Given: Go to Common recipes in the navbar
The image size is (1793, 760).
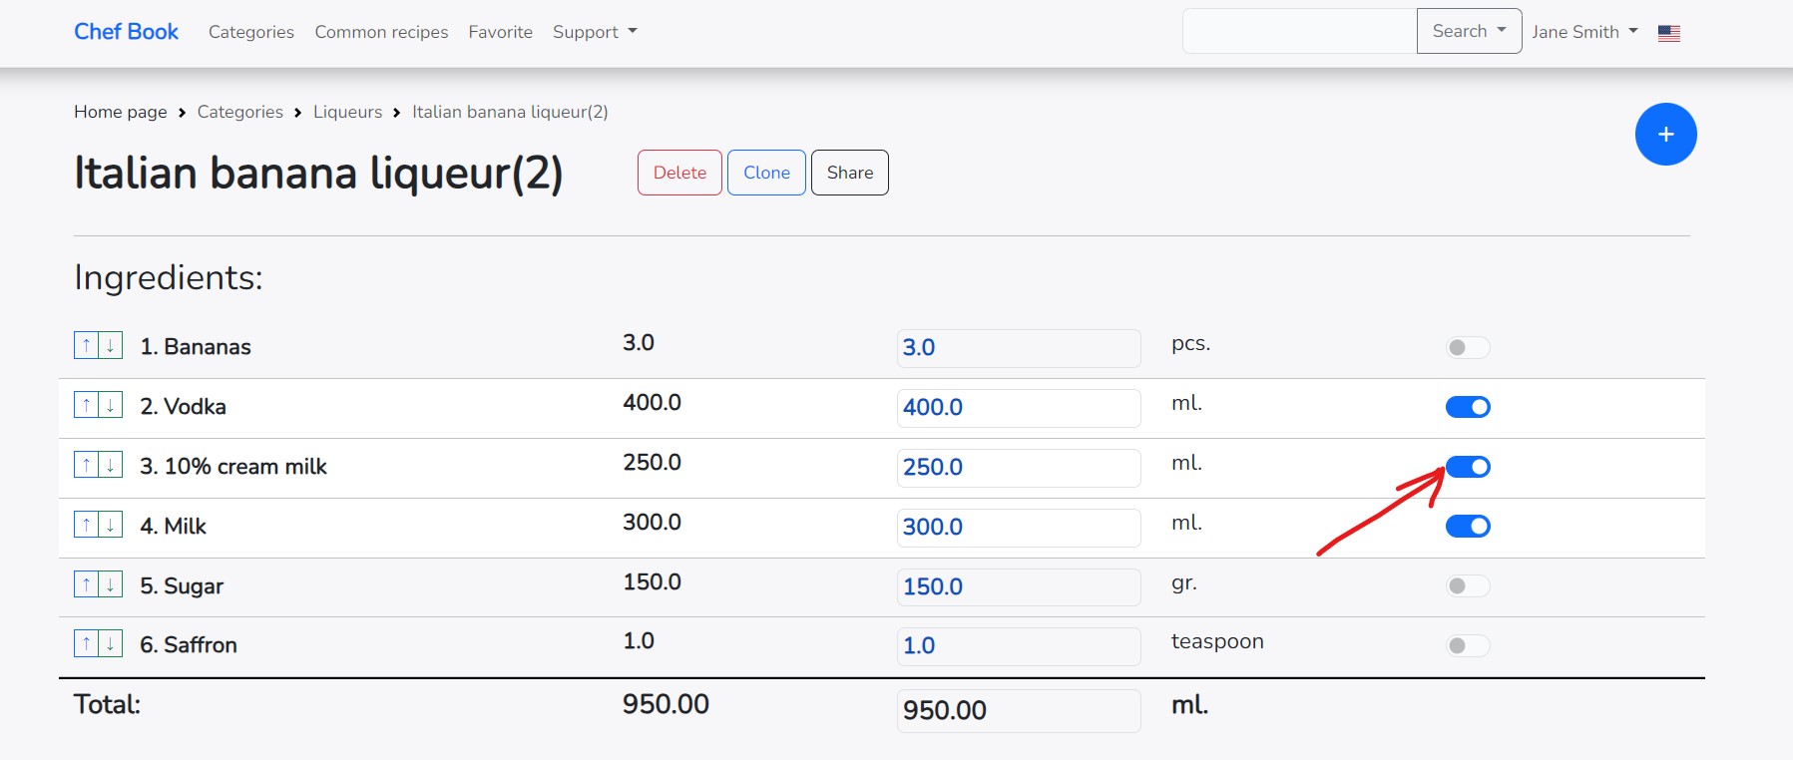Looking at the screenshot, I should [x=381, y=32].
